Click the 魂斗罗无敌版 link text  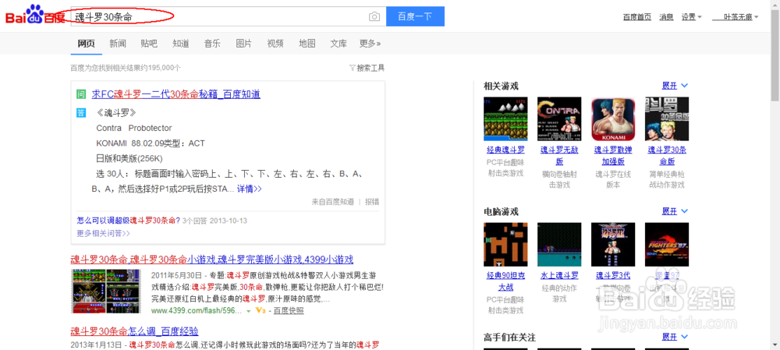[x=559, y=156]
